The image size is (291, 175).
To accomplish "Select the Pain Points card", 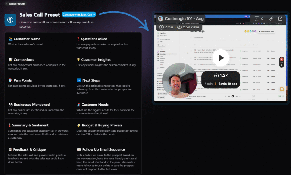I will 39,84.
